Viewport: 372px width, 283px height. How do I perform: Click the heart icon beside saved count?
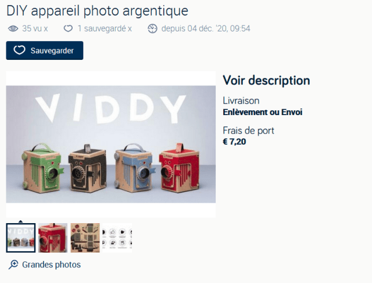(x=68, y=28)
